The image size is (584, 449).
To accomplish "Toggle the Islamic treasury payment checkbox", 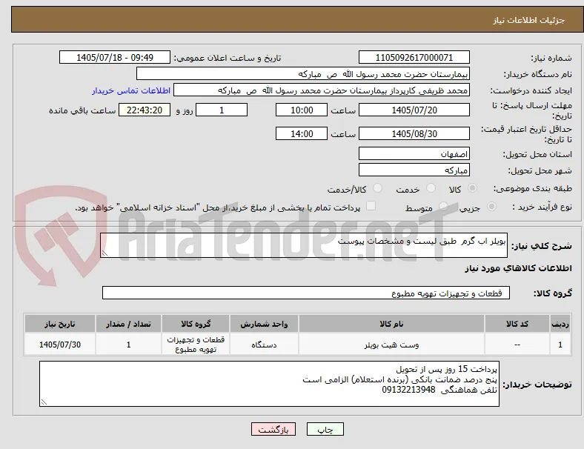I will click(371, 206).
